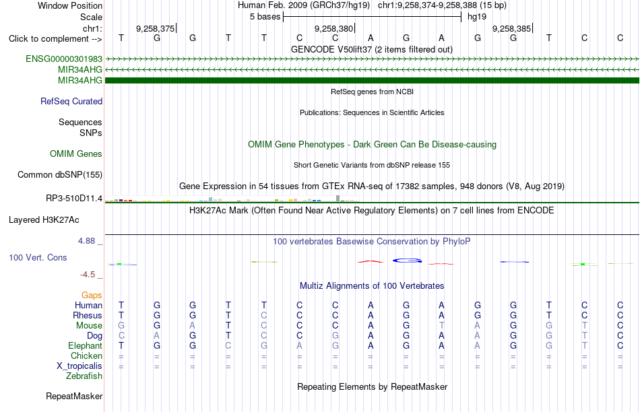This screenshot has height=412, width=640.
Task: Select the X_tropicalis species label
Action: pos(79,366)
